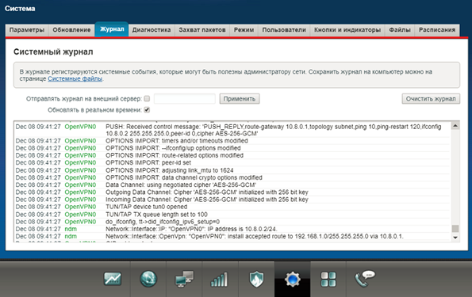This screenshot has height=297, width=472.
Task: Open the Пользователи tab
Action: click(x=284, y=30)
